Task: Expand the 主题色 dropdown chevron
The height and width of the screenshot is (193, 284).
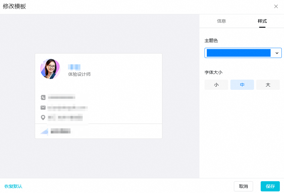Action: pyautogui.click(x=277, y=53)
